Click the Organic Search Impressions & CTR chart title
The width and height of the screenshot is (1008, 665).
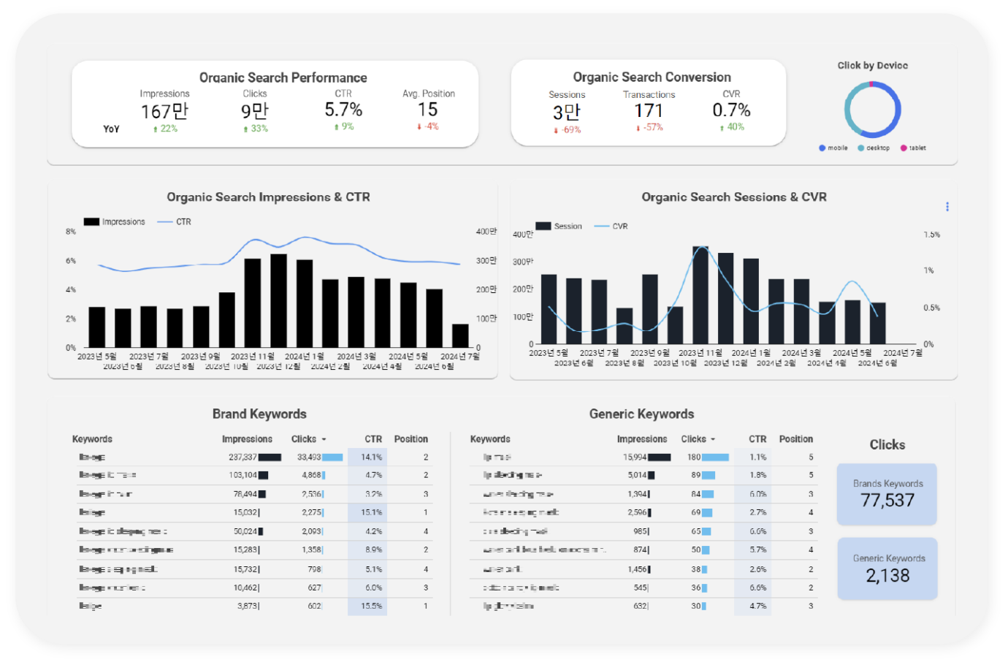pos(268,197)
